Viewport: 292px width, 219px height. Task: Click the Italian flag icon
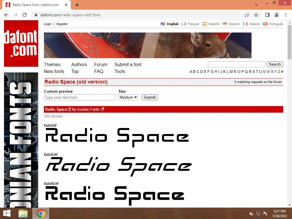(245, 24)
